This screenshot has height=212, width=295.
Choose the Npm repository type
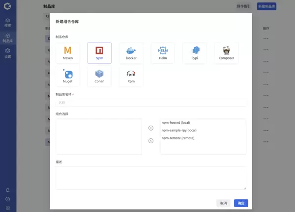99,53
